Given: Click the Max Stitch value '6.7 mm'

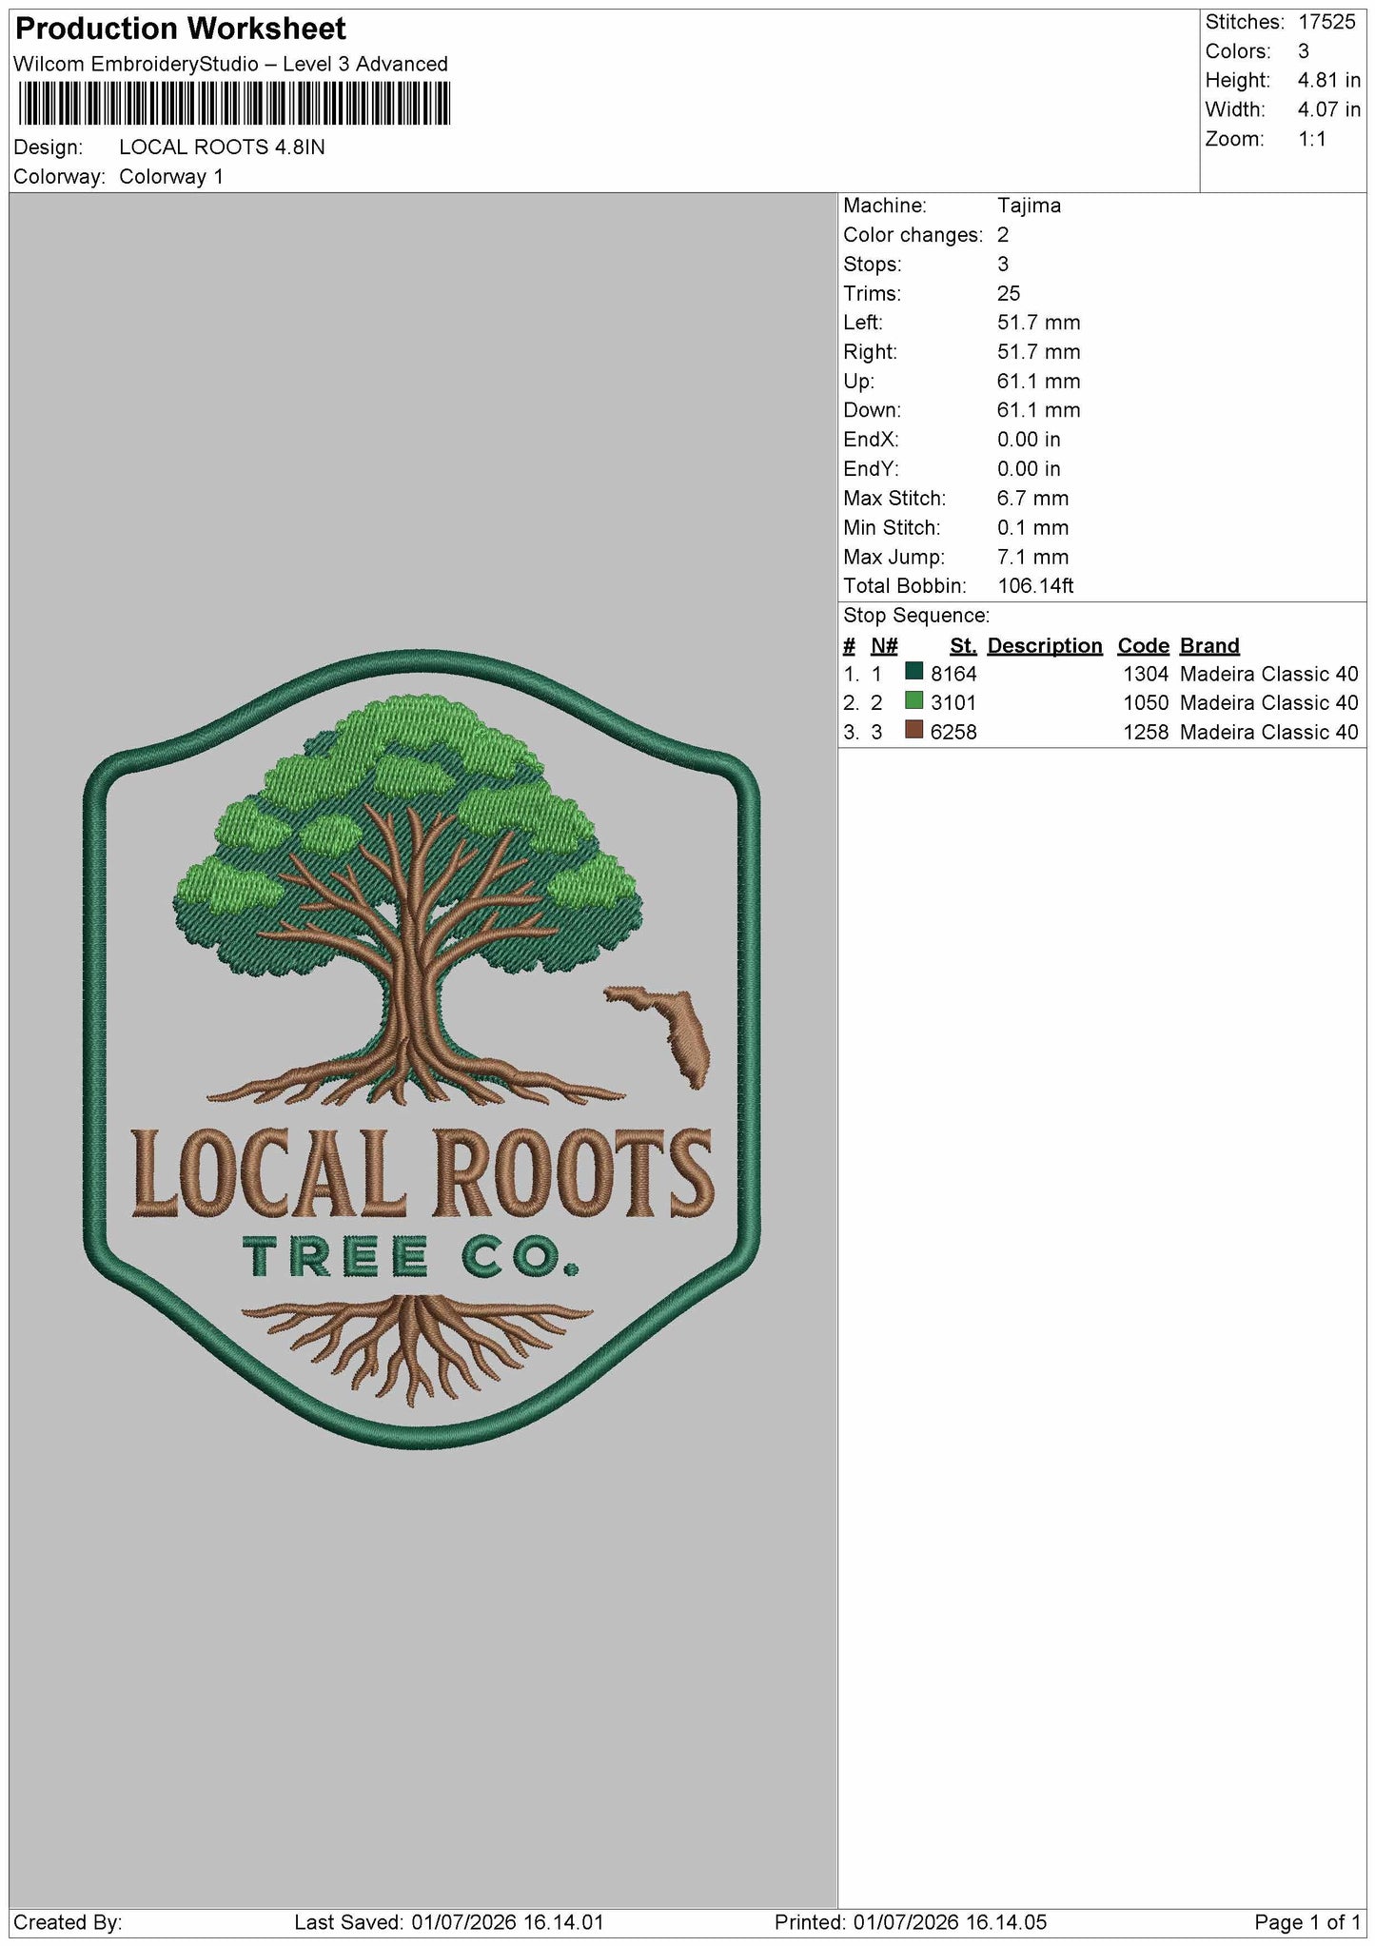Looking at the screenshot, I should tap(1032, 499).
